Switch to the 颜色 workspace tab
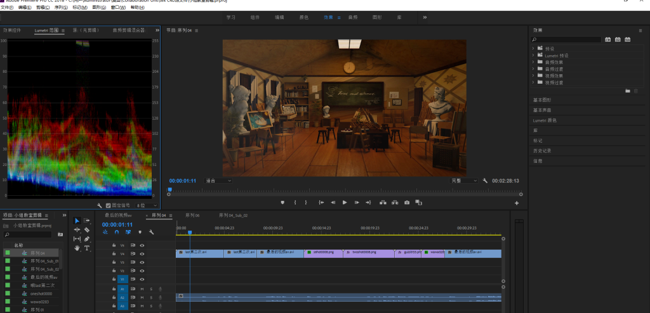This screenshot has height=313, width=650. (x=304, y=17)
